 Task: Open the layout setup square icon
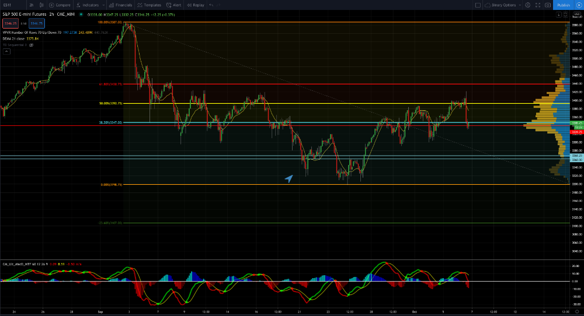(x=478, y=5)
